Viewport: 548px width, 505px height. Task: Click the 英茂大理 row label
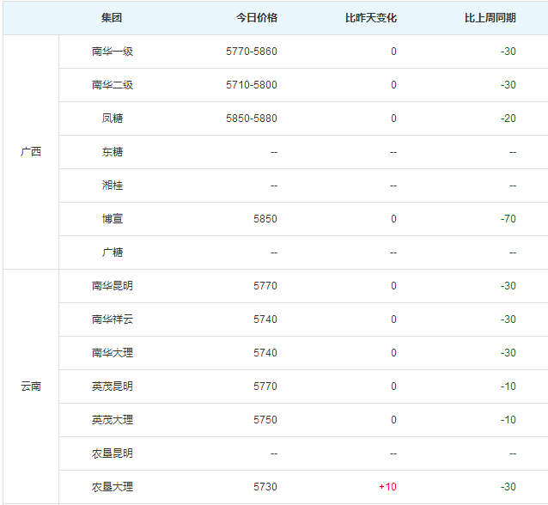click(113, 420)
